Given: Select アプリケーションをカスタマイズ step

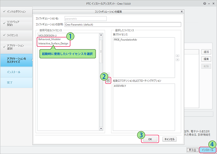Looking at the screenshot, I should coord(16,60).
